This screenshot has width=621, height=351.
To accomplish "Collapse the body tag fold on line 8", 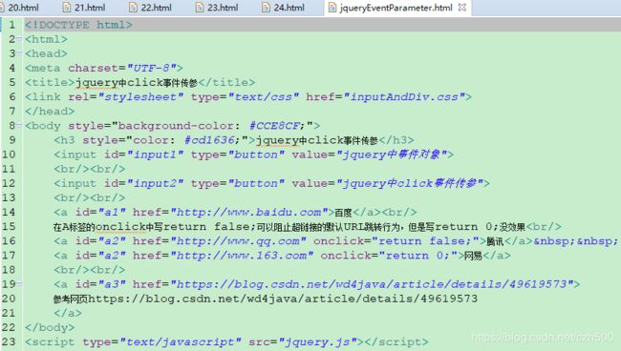I will click(x=19, y=125).
